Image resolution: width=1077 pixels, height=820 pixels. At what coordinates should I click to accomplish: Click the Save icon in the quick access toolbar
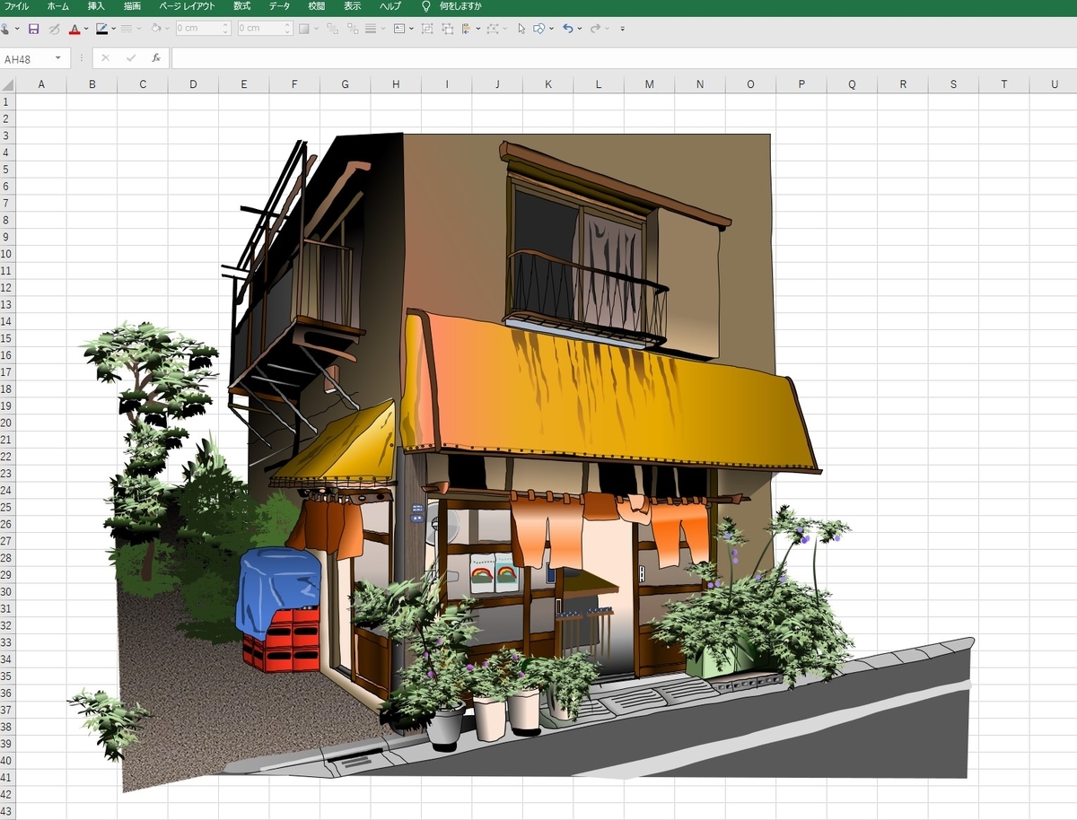coord(33,29)
